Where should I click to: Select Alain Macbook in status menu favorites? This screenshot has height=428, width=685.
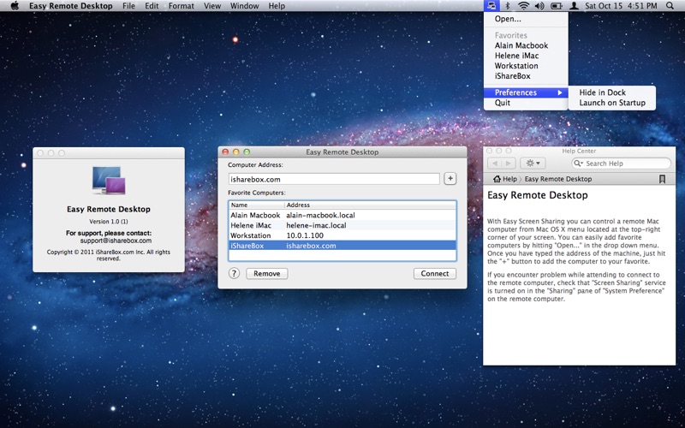pos(526,45)
